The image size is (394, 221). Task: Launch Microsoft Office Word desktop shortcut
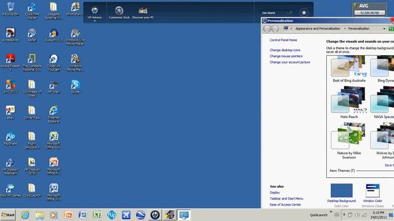click(x=54, y=192)
